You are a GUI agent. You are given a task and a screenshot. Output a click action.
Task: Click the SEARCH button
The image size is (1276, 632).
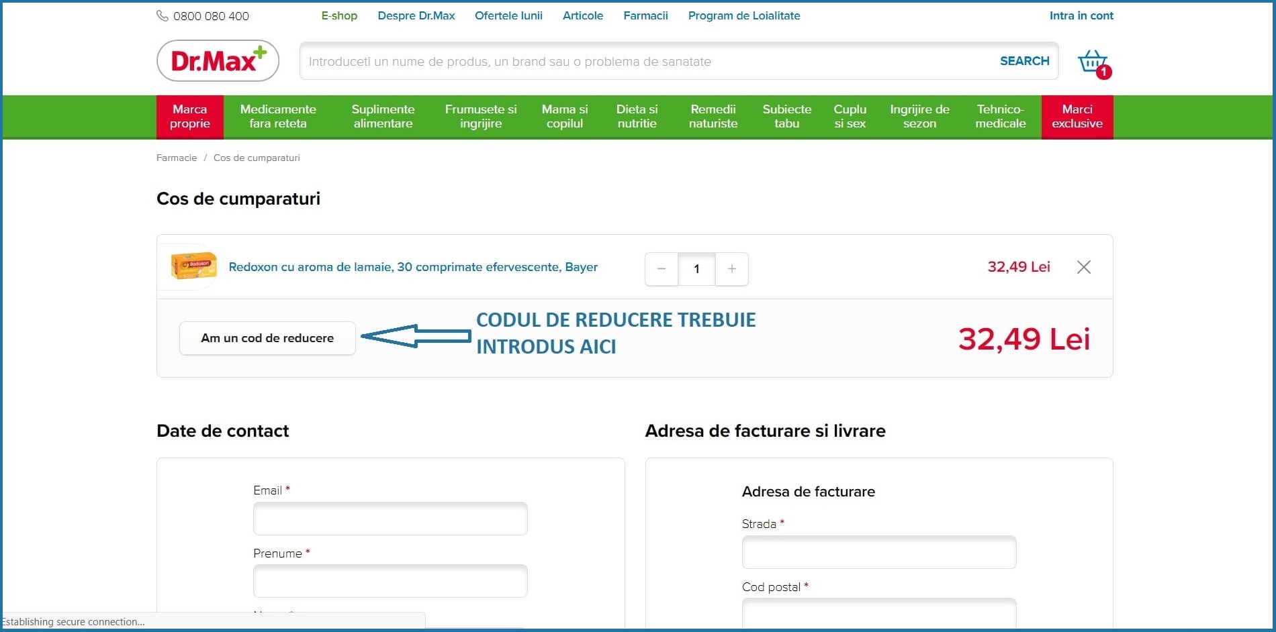pos(1024,61)
